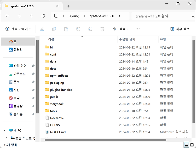Unpin 바탕 화면 using its pin icon
Image resolution: width=196 pixels, height=148 pixels.
(x=33, y=66)
